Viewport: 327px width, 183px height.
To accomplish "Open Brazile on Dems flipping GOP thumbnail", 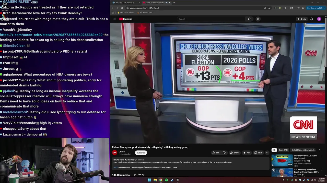I will 282,172.
